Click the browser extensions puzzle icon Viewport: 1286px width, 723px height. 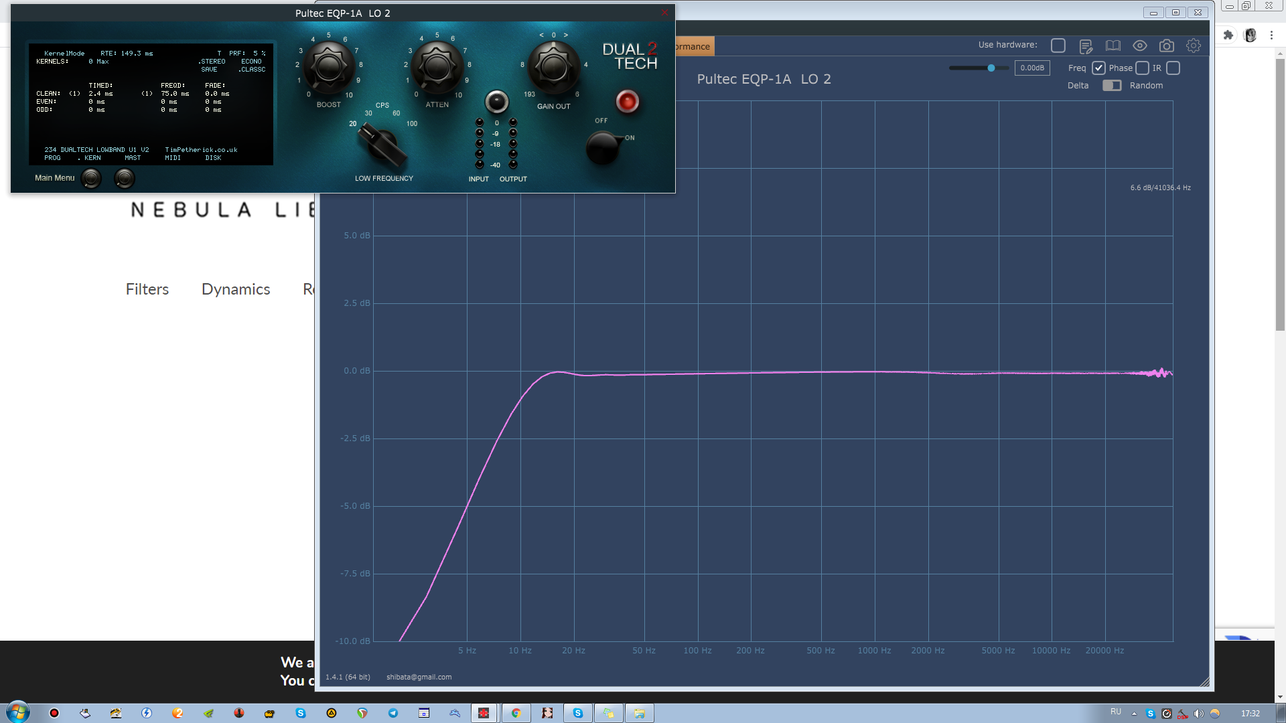click(x=1228, y=35)
